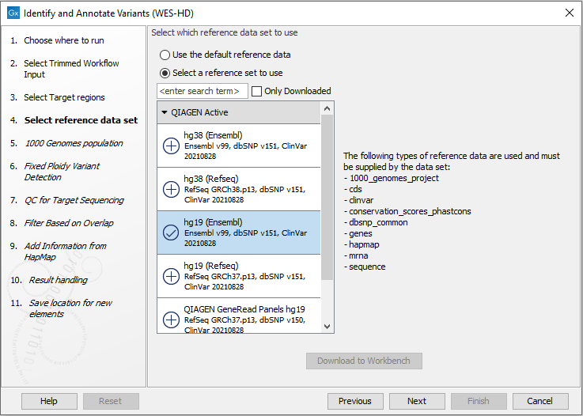Click the checkmark icon for hg19 (Ensembl)
The height and width of the screenshot is (416, 583).
(x=171, y=233)
